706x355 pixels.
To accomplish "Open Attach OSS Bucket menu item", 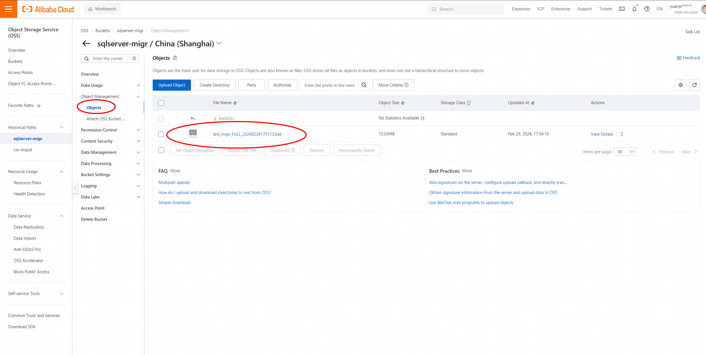I will tap(106, 119).
